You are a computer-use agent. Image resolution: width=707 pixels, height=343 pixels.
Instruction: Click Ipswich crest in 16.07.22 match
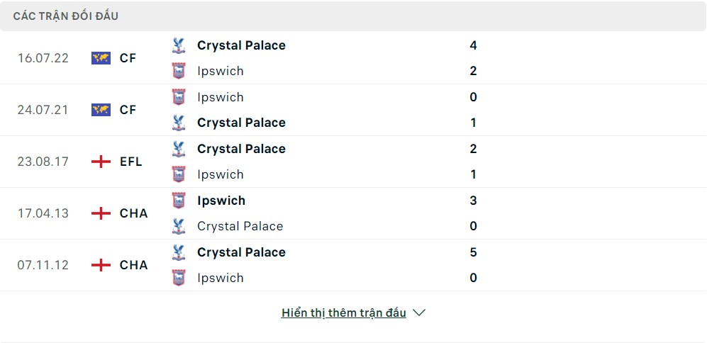(x=179, y=71)
